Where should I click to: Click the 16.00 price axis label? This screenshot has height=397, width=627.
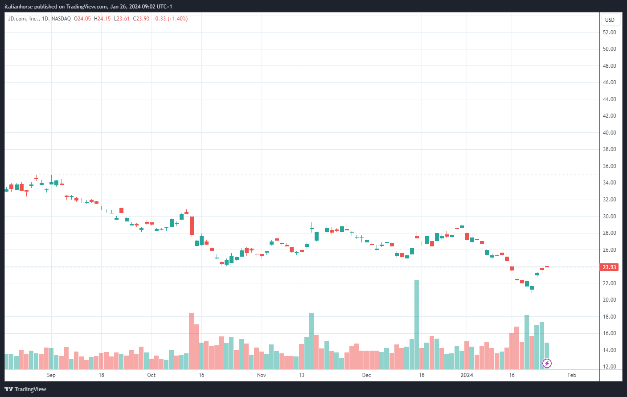[x=609, y=333]
